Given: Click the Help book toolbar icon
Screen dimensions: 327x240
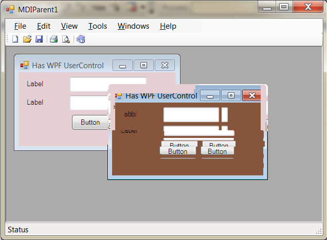Looking at the screenshot, I should [x=81, y=39].
